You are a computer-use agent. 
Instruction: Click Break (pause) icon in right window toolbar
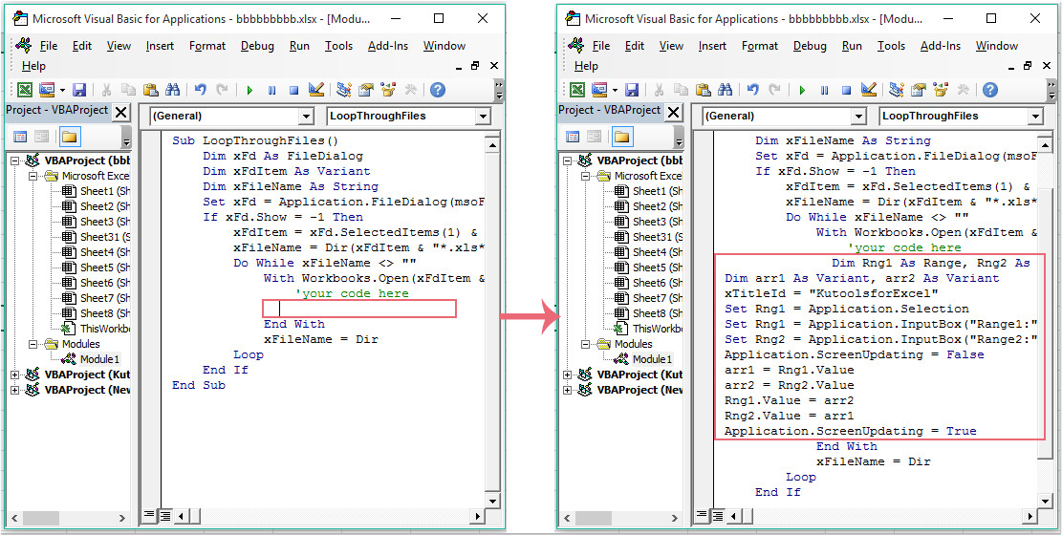coord(825,90)
